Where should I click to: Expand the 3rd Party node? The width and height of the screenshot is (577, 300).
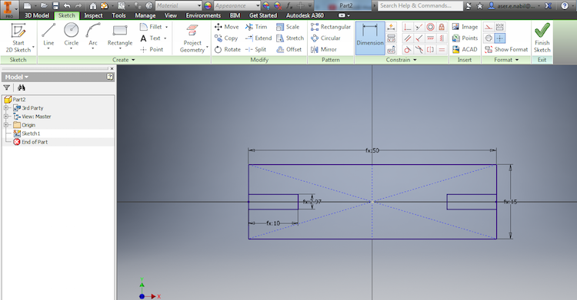click(x=6, y=108)
